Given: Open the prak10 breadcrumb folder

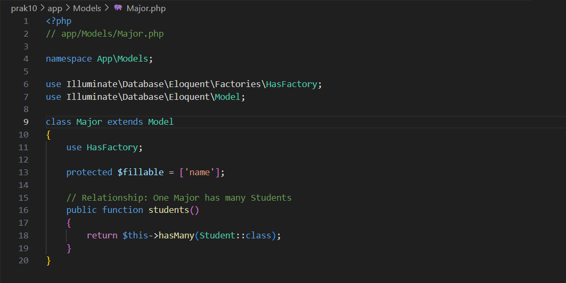Looking at the screenshot, I should pyautogui.click(x=23, y=8).
